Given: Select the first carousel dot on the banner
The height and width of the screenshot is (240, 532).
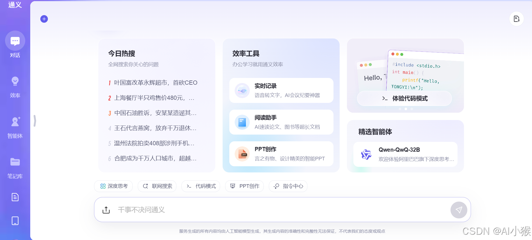Looking at the screenshot, I should [x=400, y=109].
